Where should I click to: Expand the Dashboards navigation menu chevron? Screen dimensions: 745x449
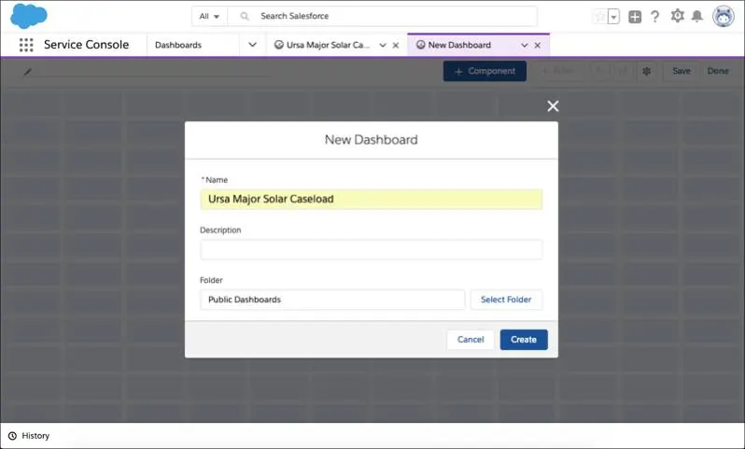pos(252,45)
